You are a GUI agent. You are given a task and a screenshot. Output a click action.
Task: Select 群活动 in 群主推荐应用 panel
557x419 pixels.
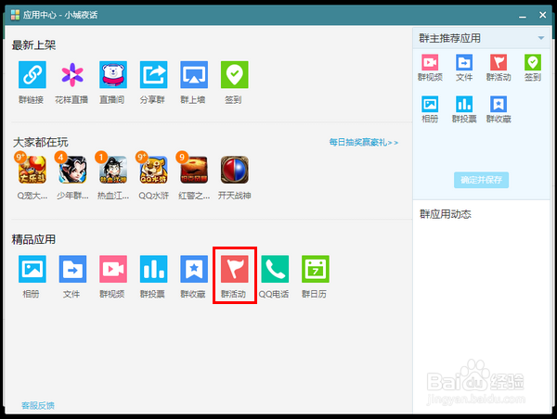point(499,62)
